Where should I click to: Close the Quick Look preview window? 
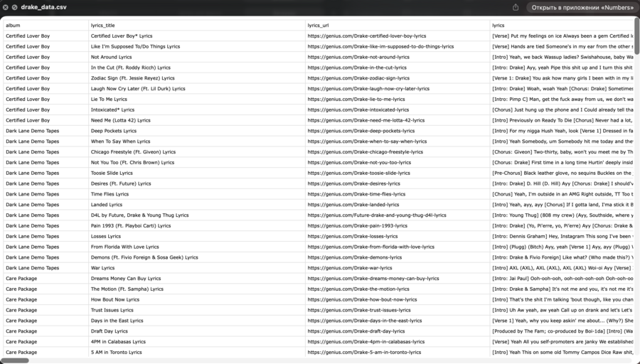[6, 7]
